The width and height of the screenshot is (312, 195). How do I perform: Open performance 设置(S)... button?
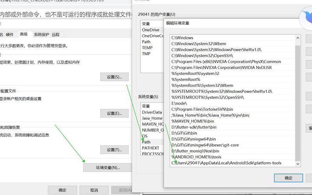pos(114,77)
